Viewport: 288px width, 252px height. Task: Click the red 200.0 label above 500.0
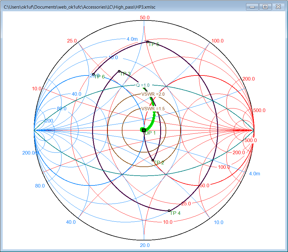point(248,79)
